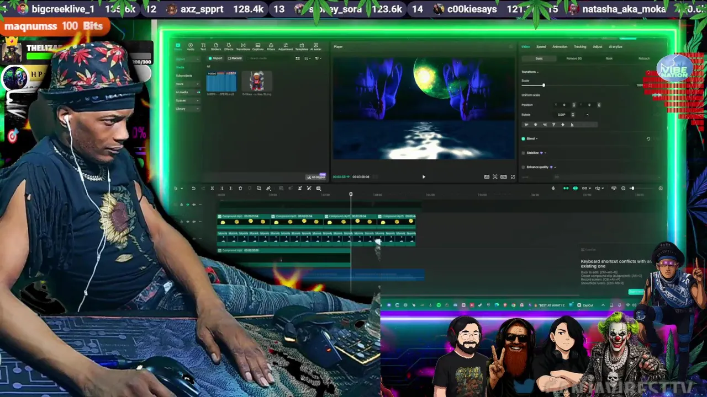Switch media view to grid layout icon
Image resolution: width=707 pixels, height=397 pixels.
pyautogui.click(x=298, y=58)
